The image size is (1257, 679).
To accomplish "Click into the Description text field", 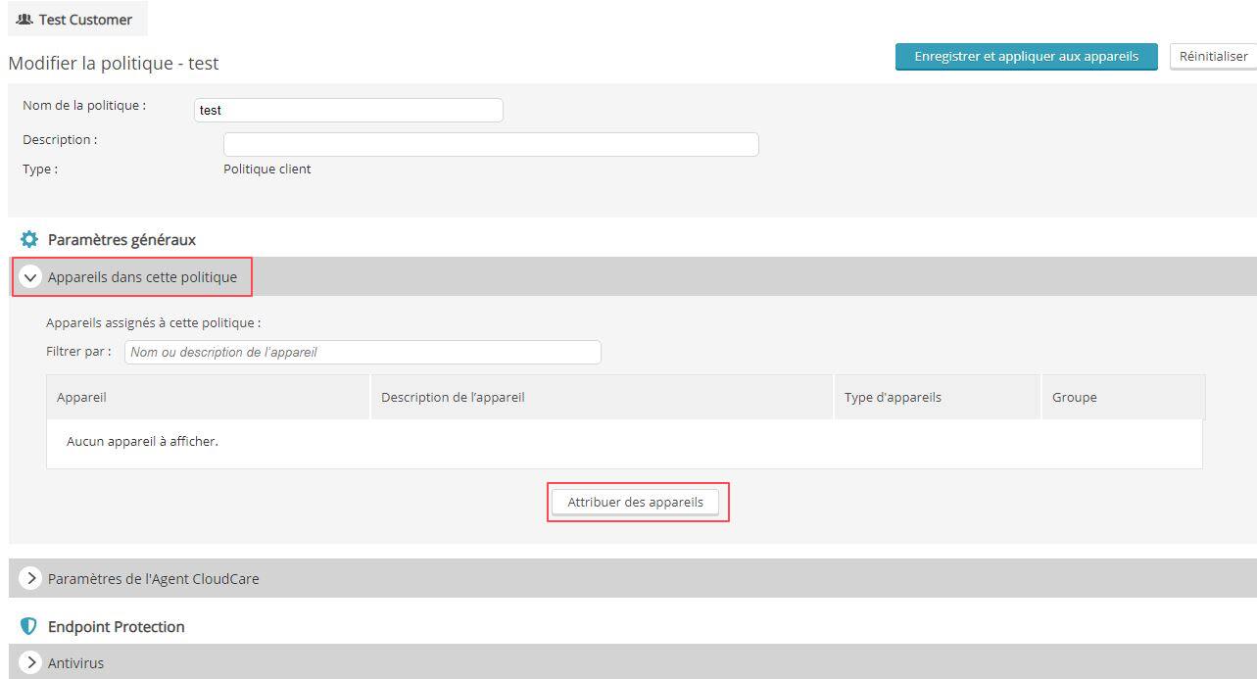I will tap(491, 145).
